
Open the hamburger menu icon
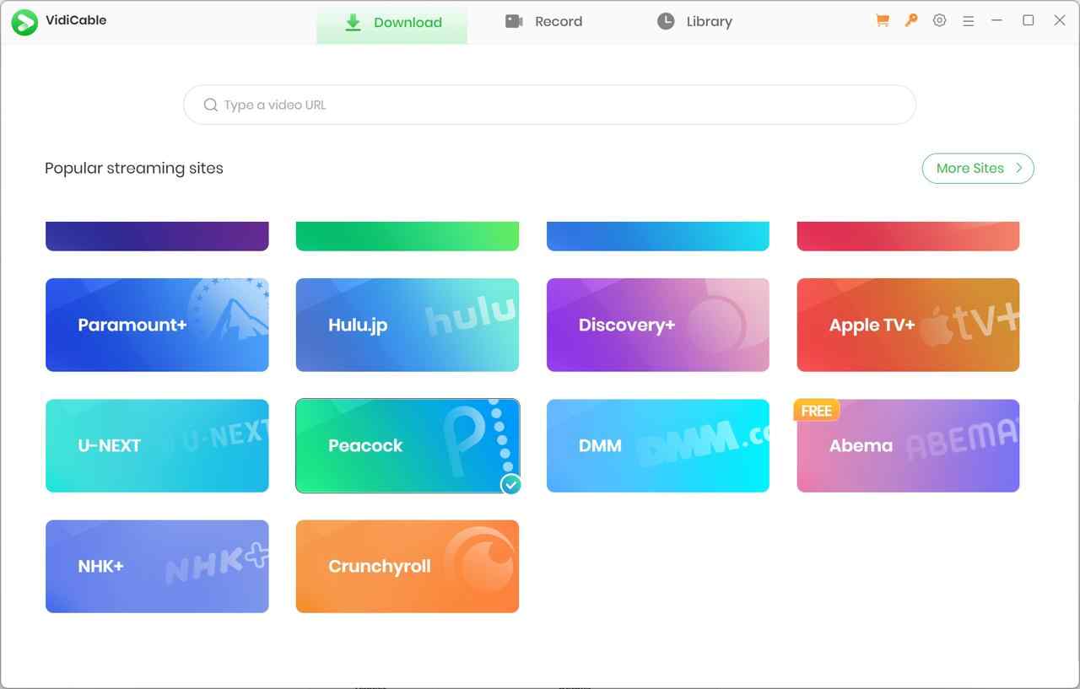pos(968,21)
